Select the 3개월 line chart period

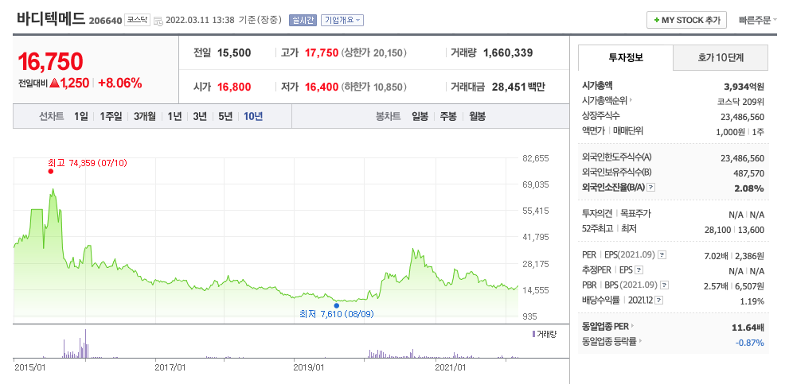[144, 117]
